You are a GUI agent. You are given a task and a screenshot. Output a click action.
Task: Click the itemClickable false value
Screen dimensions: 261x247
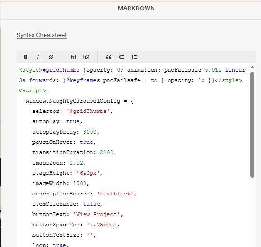[92, 204]
